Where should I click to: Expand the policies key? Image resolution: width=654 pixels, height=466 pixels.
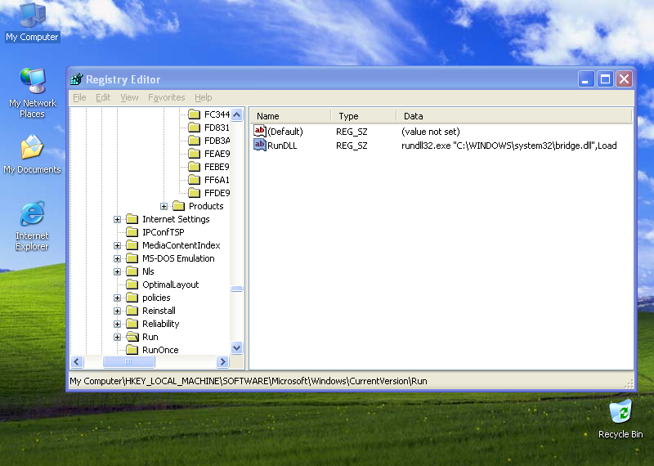(x=117, y=298)
